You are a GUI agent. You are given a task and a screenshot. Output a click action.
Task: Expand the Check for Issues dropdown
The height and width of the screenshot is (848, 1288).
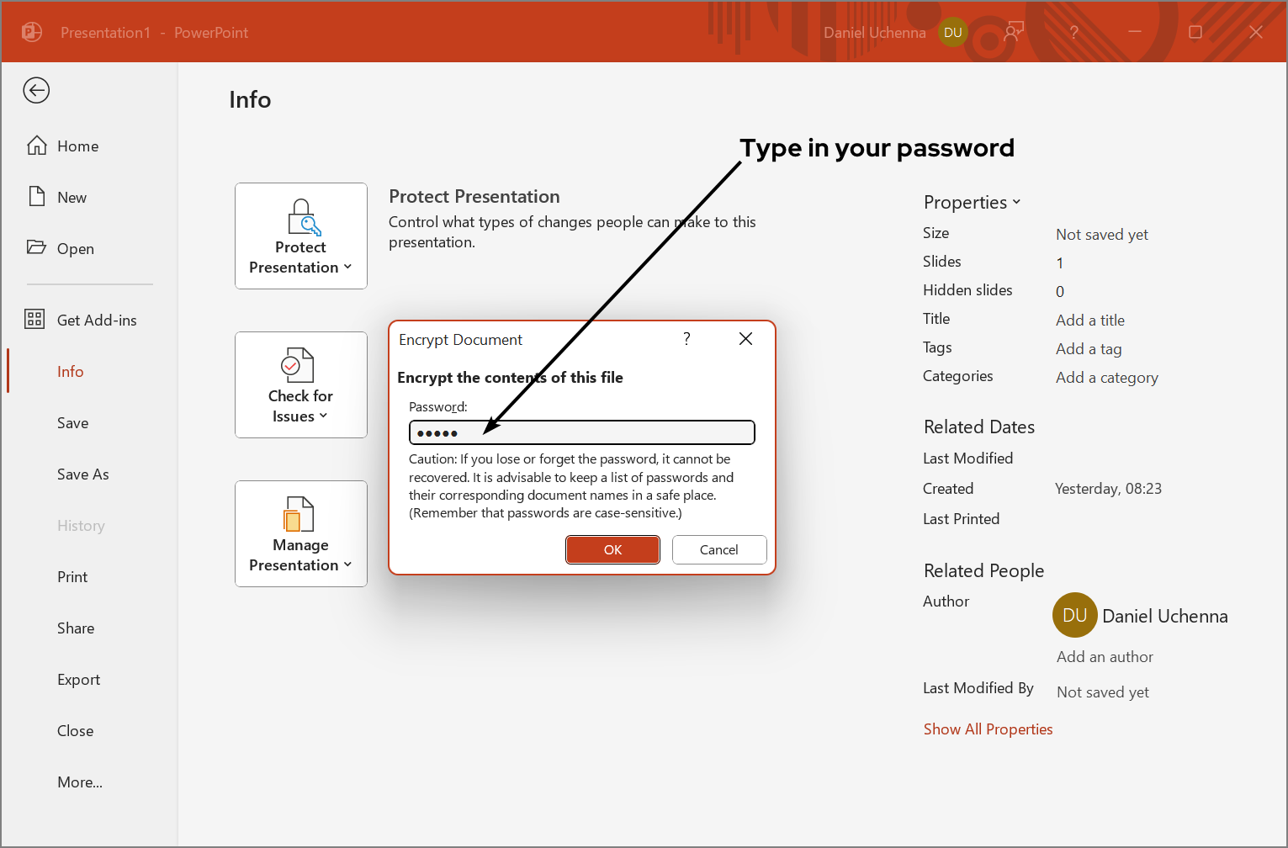(323, 416)
